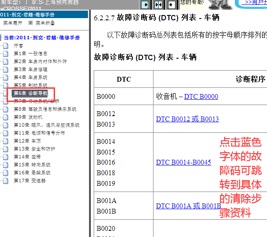This screenshot has height=237, width=267.
Task: Click the page icon for 第4章 车身系统
Action: [6, 77]
